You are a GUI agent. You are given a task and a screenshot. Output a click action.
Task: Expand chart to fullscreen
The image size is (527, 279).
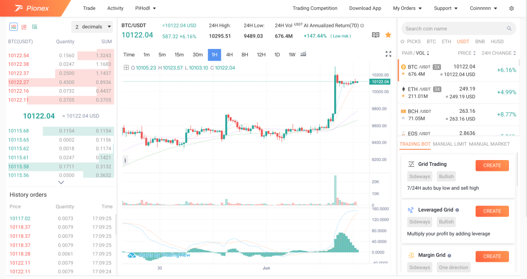coord(388,54)
